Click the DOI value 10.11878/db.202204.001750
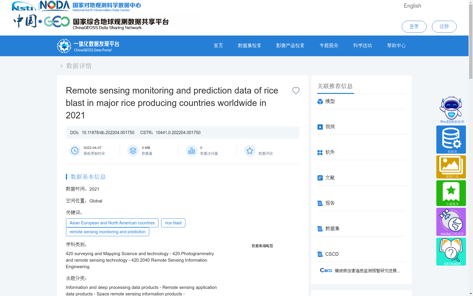473x296 pixels. point(108,133)
